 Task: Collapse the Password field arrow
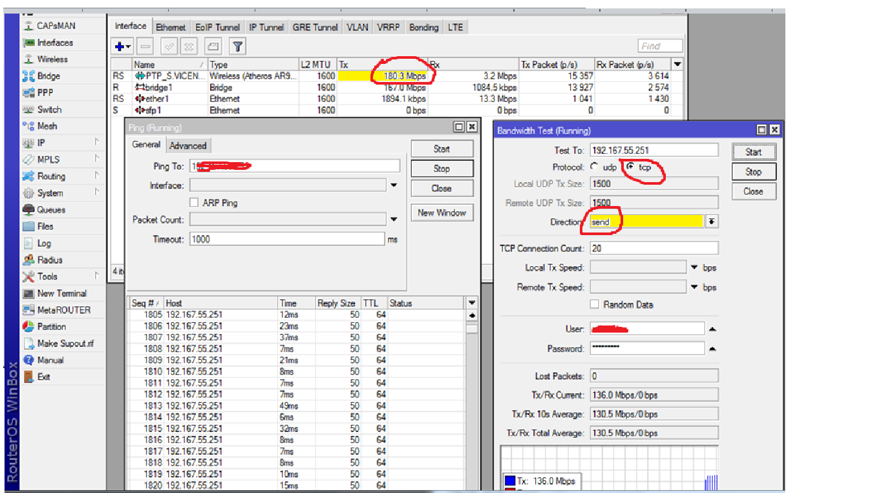(x=712, y=349)
